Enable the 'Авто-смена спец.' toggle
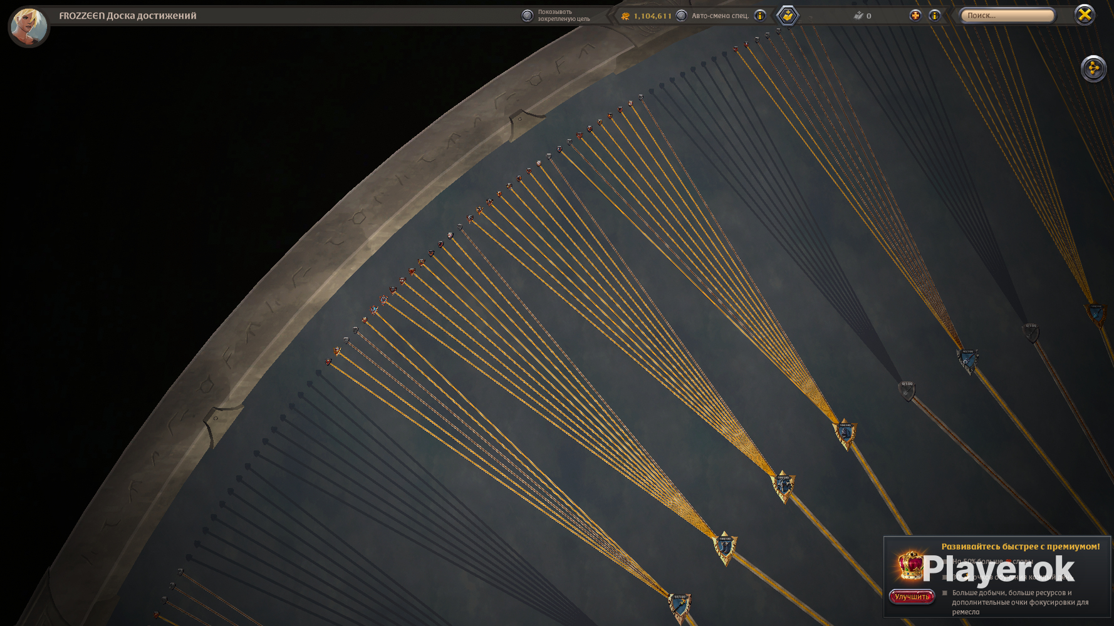Viewport: 1114px width, 626px height. [x=682, y=16]
